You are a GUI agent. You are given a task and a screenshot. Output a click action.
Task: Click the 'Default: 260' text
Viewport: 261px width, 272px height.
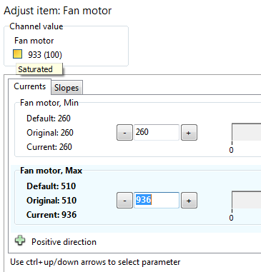(49, 119)
